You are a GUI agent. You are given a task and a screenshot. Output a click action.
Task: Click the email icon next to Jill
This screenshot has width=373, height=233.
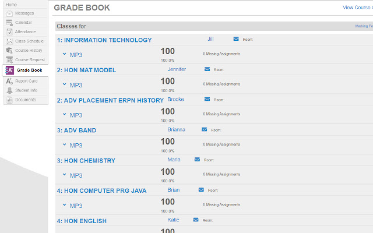tap(236, 39)
